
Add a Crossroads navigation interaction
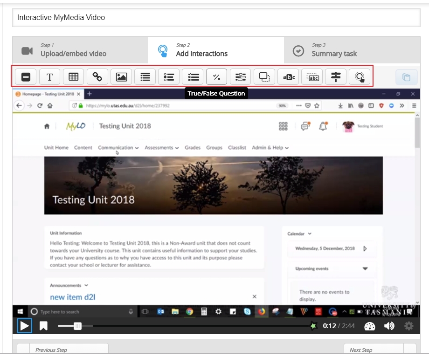336,77
